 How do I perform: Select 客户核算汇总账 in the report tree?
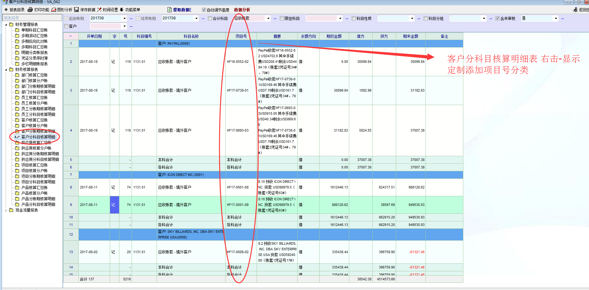pyautogui.click(x=34, y=120)
